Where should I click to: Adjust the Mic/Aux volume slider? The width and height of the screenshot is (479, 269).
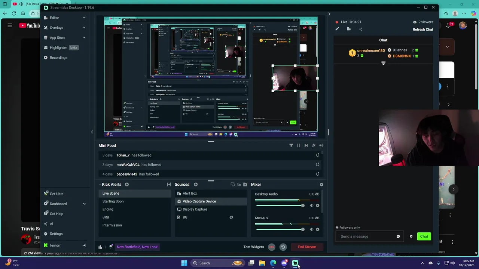[x=280, y=229]
